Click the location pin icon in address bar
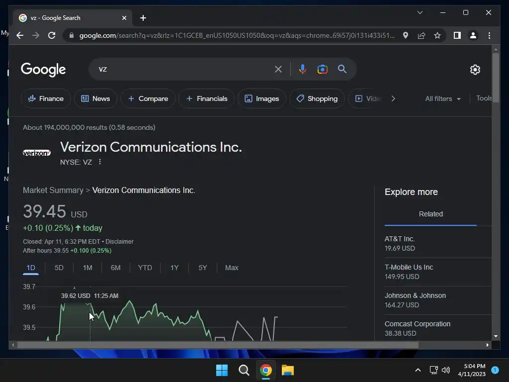This screenshot has height=382, width=509. point(406,35)
